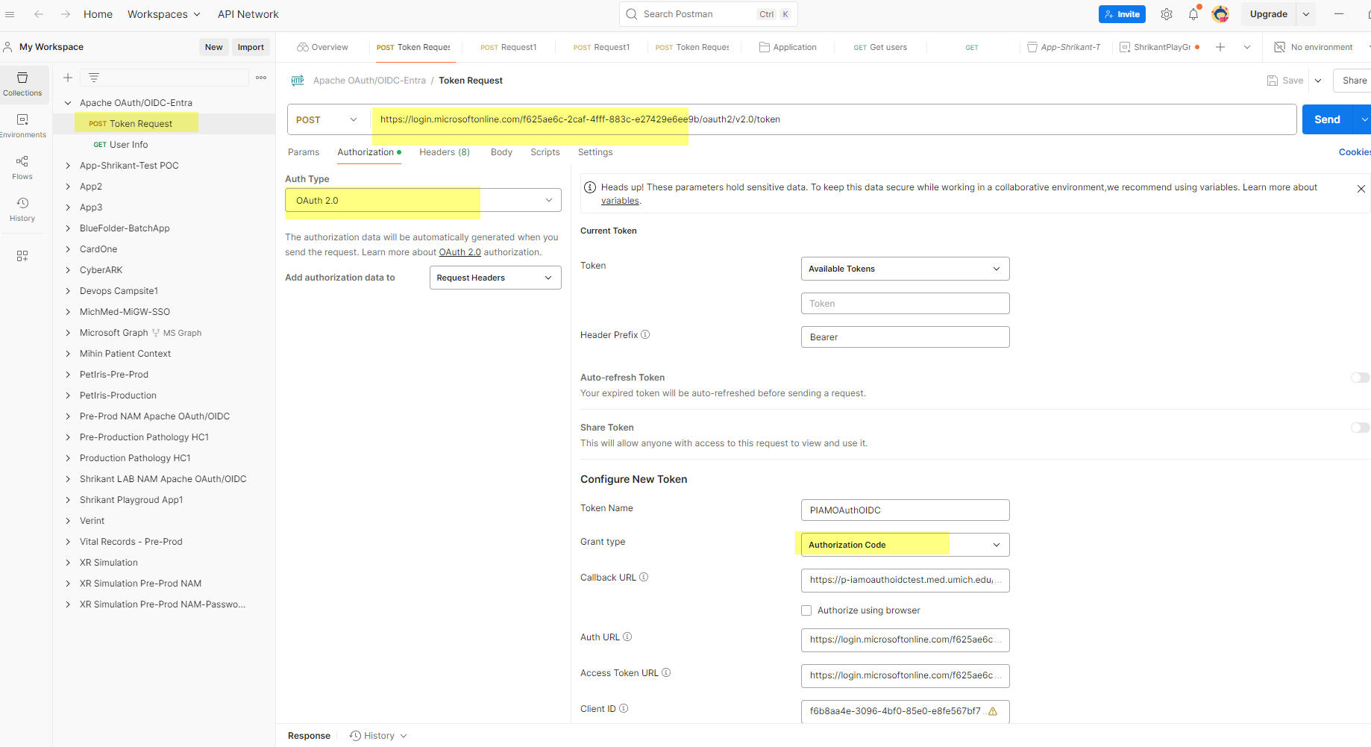Create a new collection with the plus icon
Image resolution: width=1371 pixels, height=747 pixels.
pos(67,77)
